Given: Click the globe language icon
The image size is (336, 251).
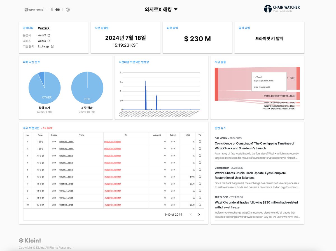Looking at the screenshot, I should (x=68, y=10).
